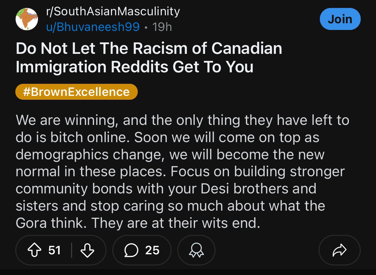376x275 pixels.
Task: Open the comments bubble icon
Action: coord(131,250)
